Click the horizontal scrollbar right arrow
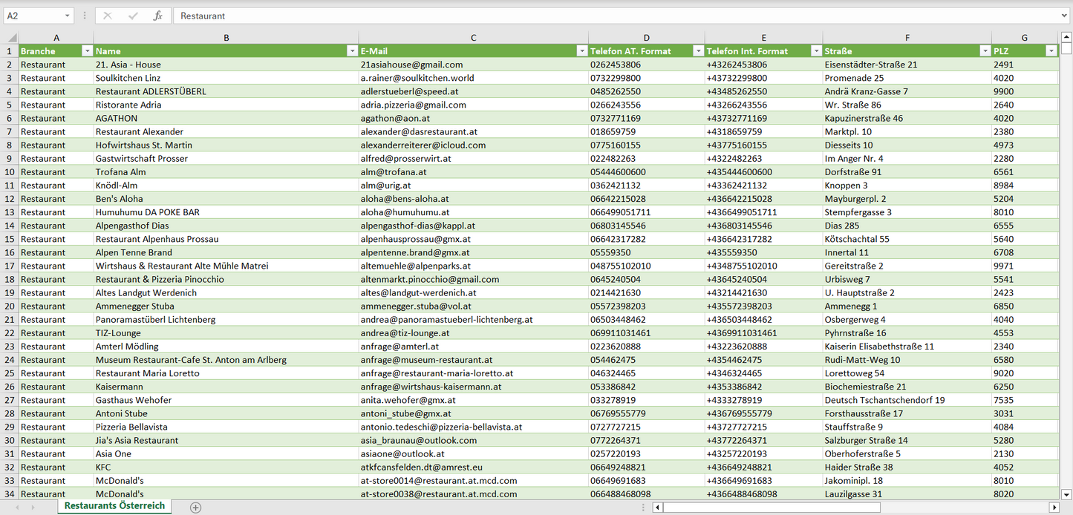 pos(1054,508)
